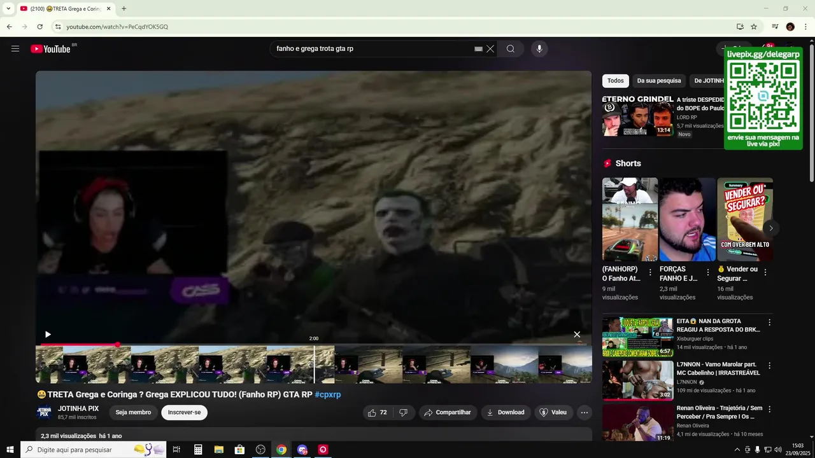Viewport: 815px width, 458px height.
Task: Click the install app icon in address bar
Action: coord(740,27)
